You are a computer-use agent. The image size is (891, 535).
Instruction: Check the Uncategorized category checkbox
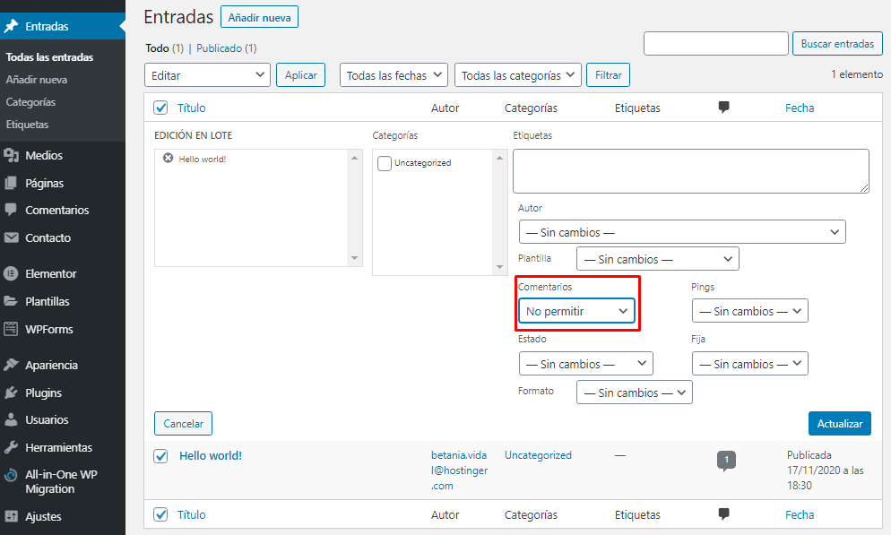(x=385, y=164)
